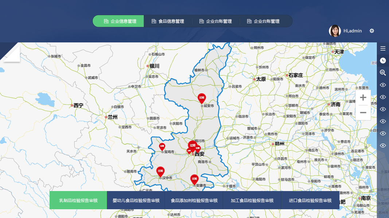Click the 南京 city label

(x=366, y=198)
